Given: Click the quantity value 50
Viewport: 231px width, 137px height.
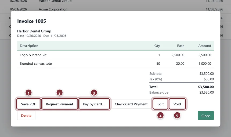Looking at the screenshot, I should [x=158, y=64].
